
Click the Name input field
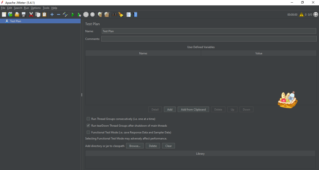tap(209, 31)
